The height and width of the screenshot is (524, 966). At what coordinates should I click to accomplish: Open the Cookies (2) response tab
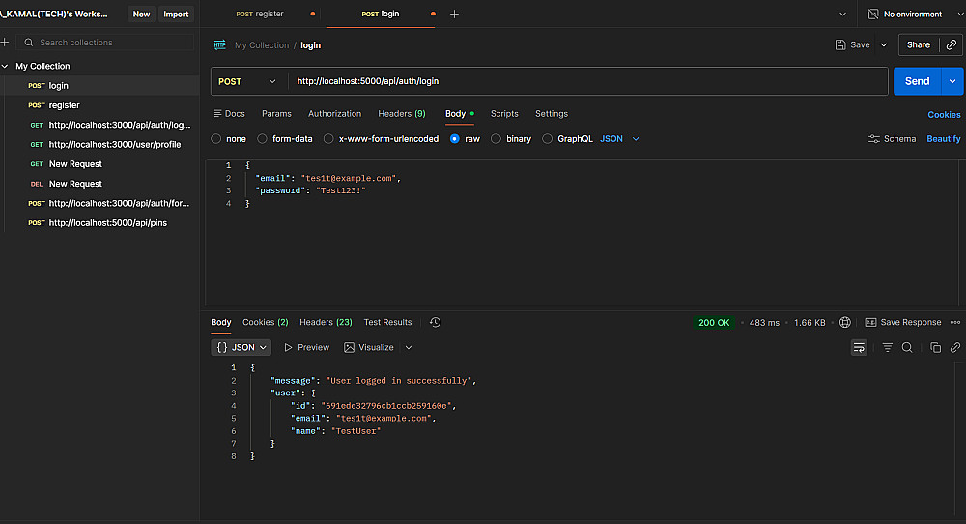click(x=265, y=322)
